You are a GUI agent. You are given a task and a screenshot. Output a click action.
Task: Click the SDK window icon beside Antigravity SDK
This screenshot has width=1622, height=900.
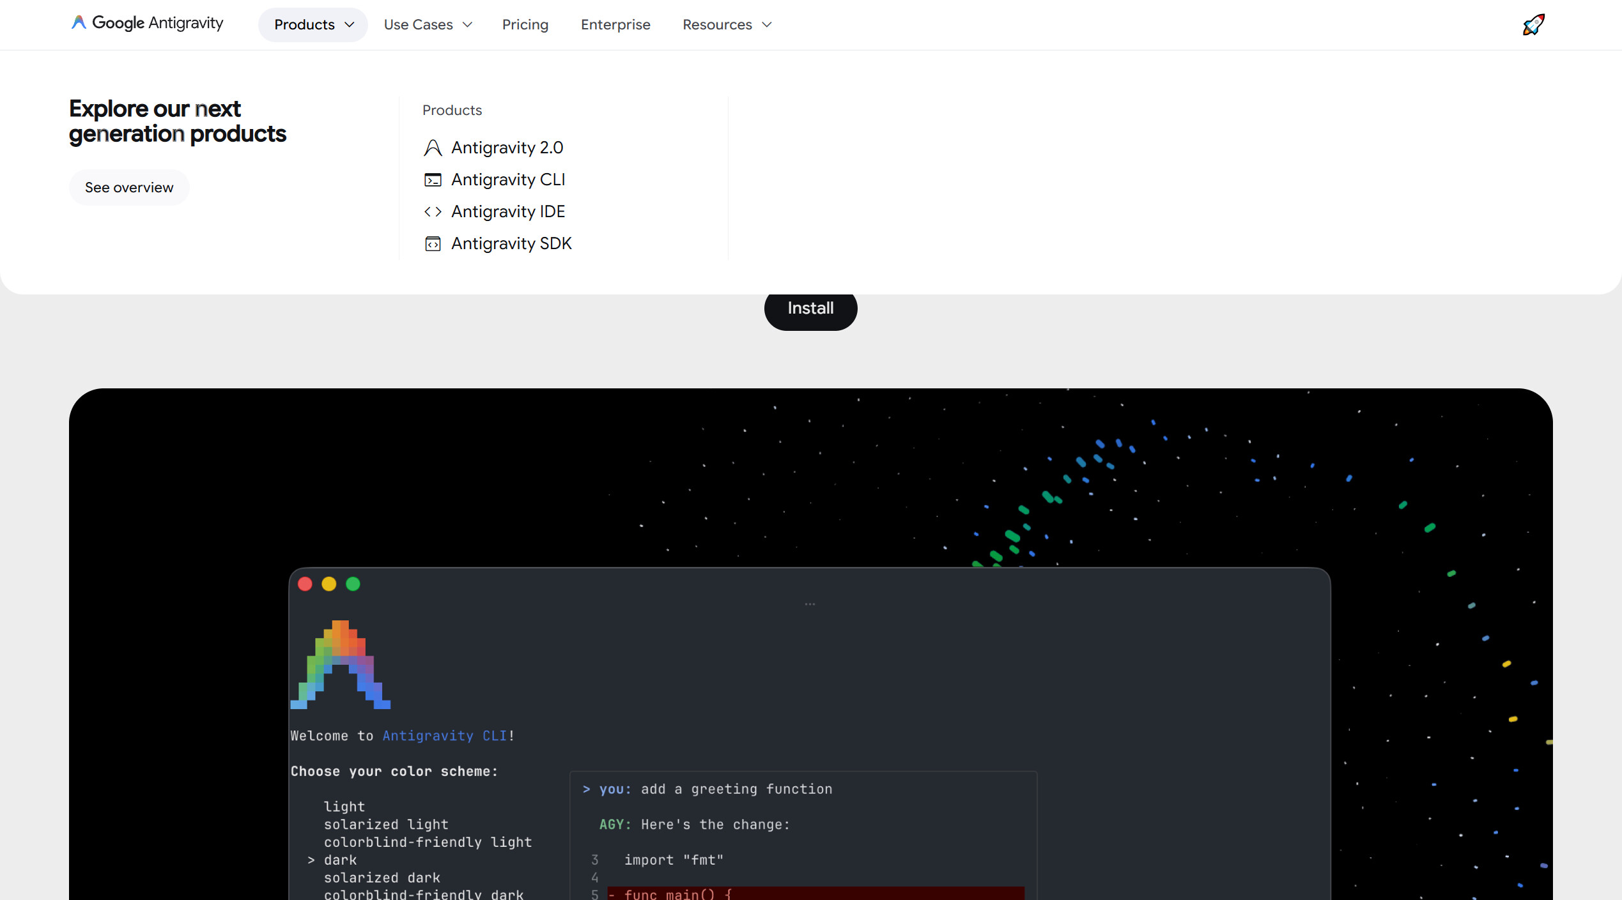coord(433,244)
